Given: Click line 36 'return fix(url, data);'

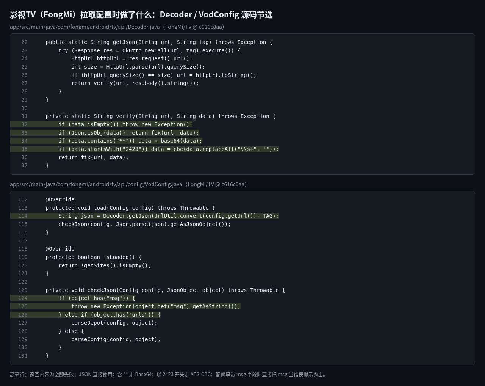Looking at the screenshot, I should (x=94, y=157).
